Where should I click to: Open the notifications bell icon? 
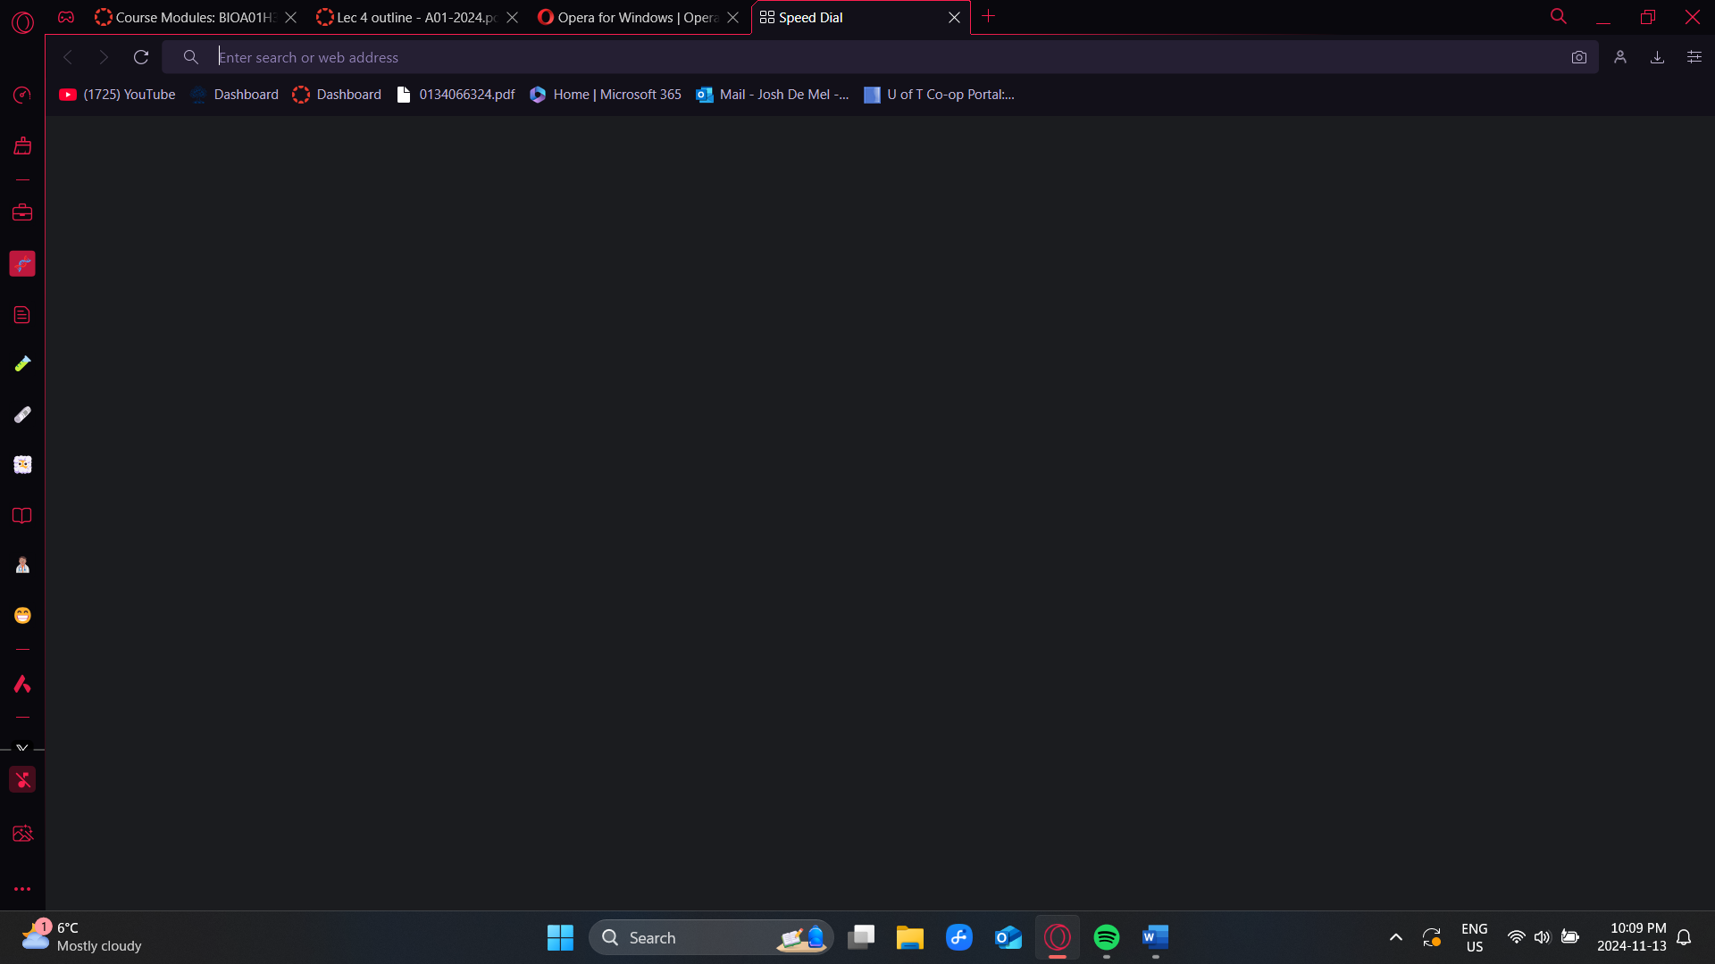1684,937
